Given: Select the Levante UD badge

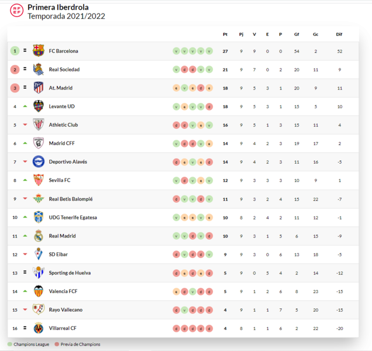Looking at the screenshot, I should (x=39, y=106).
